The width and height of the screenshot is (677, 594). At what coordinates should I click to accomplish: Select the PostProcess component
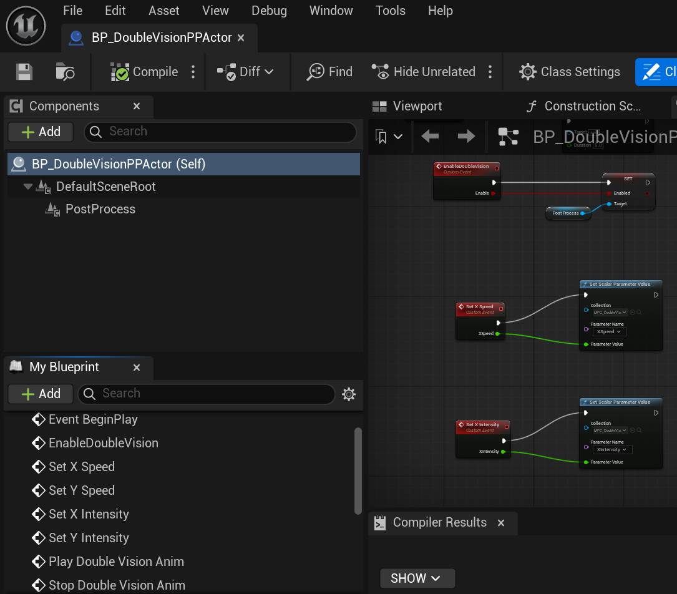100,209
